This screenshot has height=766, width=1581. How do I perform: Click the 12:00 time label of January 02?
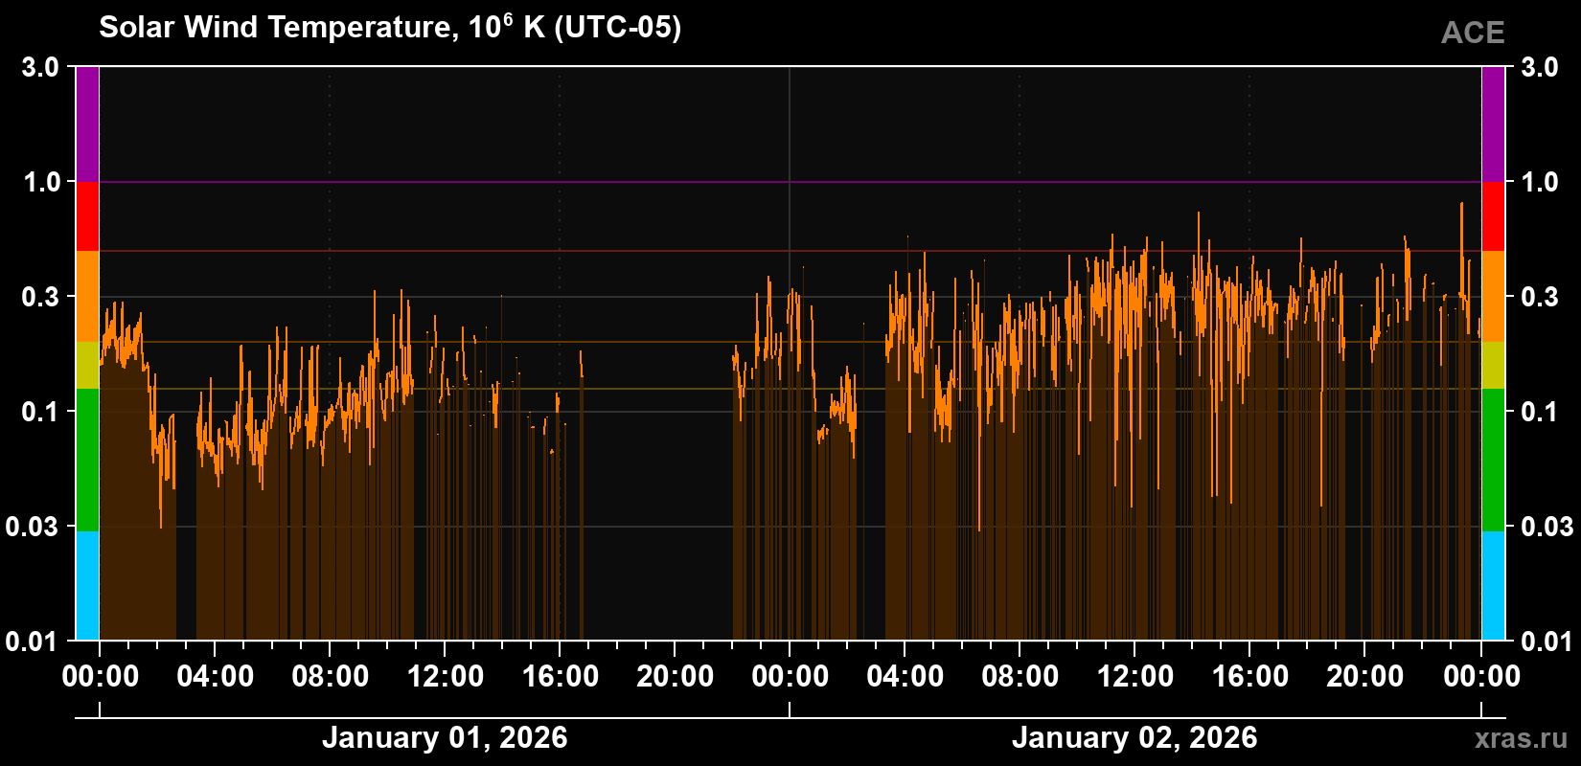tap(1135, 677)
